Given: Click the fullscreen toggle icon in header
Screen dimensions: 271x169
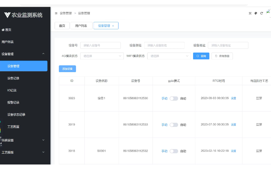Looking at the screenshot, I should coord(250,13).
